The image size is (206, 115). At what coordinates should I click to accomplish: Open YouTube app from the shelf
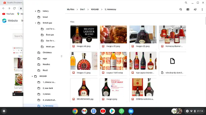tap(103, 111)
